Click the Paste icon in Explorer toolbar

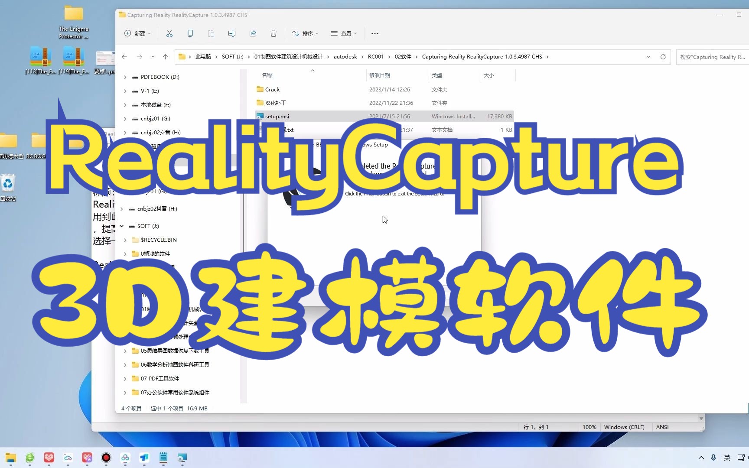211,33
